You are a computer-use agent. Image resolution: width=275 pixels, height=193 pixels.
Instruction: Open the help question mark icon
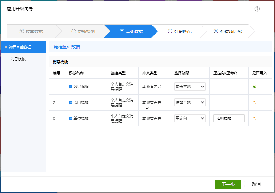point(257,9)
